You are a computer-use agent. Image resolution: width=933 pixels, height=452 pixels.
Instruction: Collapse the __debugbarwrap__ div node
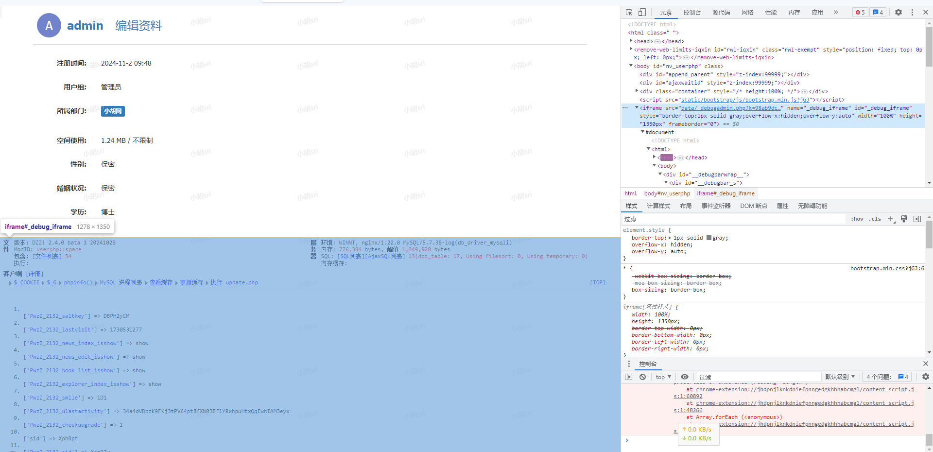coord(660,174)
